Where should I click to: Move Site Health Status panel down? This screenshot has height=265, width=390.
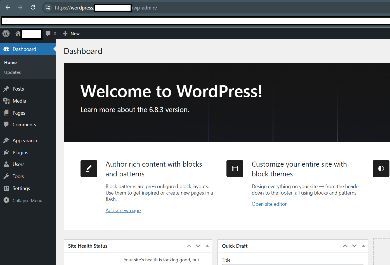point(198,246)
